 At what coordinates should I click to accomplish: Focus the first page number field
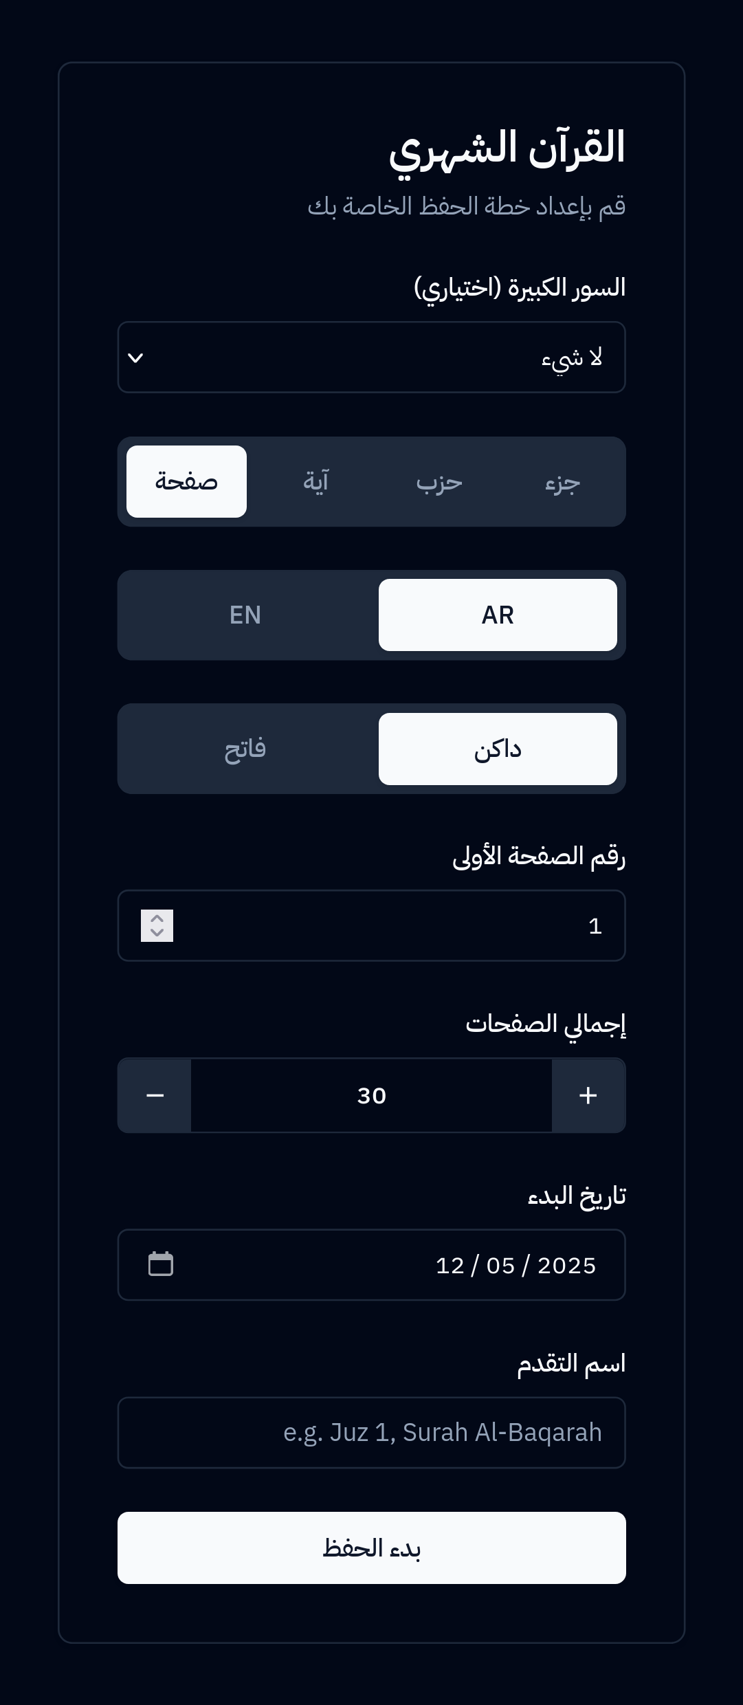click(x=385, y=926)
